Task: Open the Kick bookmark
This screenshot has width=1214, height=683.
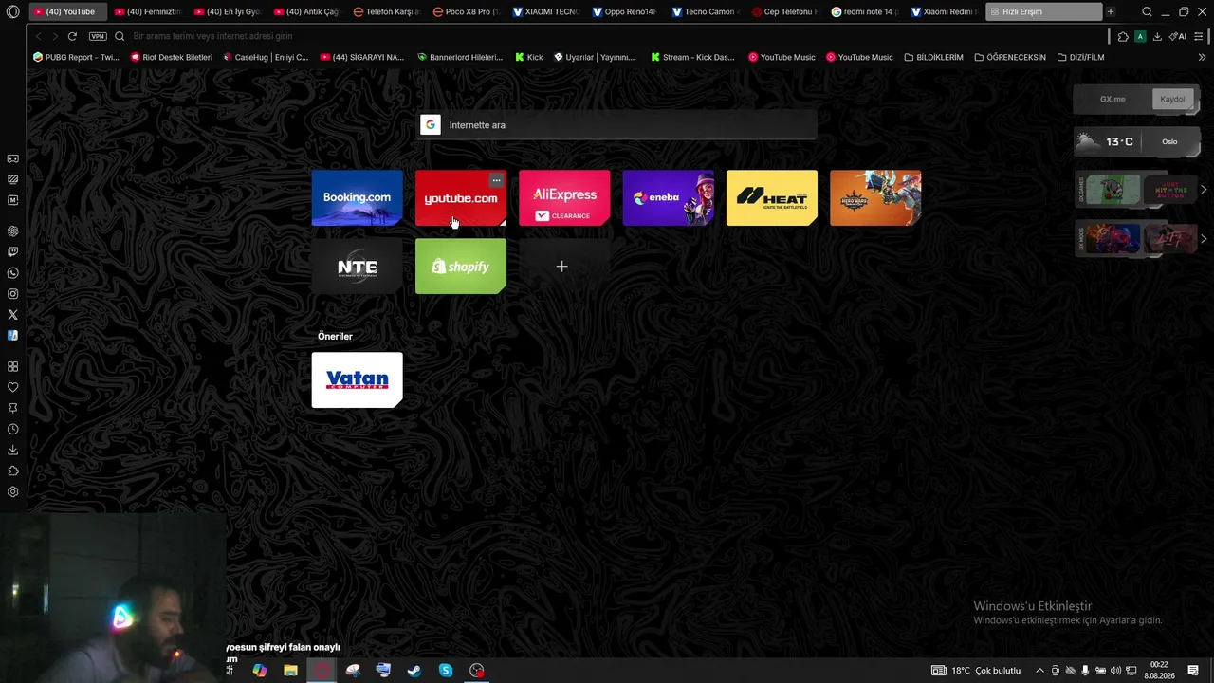Action: [x=529, y=57]
